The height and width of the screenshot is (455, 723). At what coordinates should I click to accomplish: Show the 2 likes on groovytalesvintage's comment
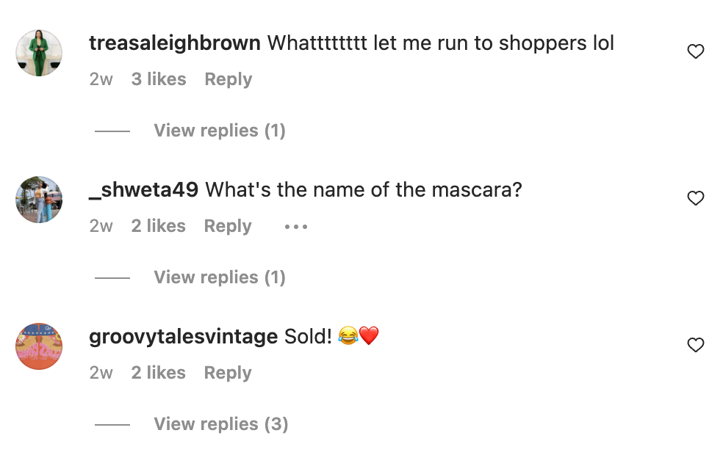(159, 373)
